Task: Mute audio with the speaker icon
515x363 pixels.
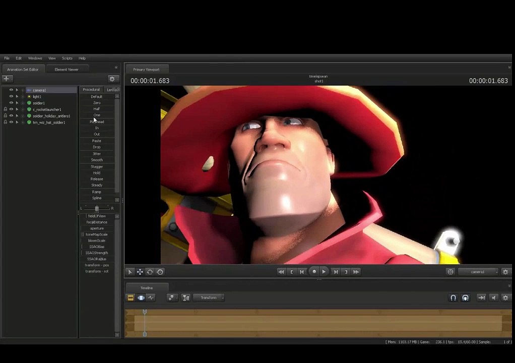Action: 494,297
